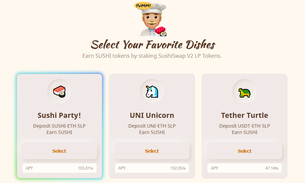Screen dimensions: 305x183
Task: Click the YUMM! speech bubble
Action: (x=143, y=5)
